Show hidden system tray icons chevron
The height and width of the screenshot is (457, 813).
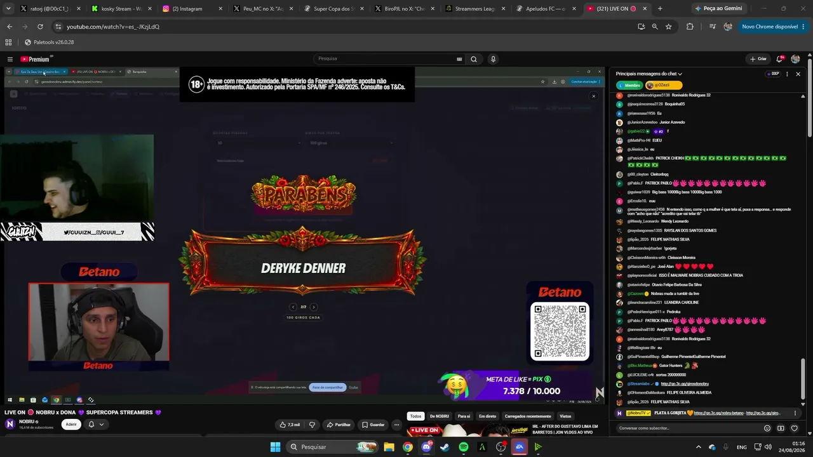point(699,447)
